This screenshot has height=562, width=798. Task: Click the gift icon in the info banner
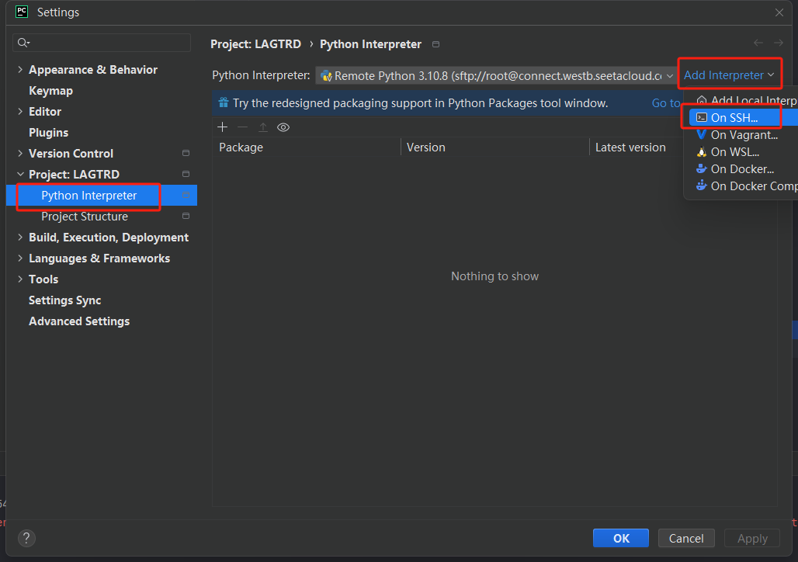click(224, 102)
